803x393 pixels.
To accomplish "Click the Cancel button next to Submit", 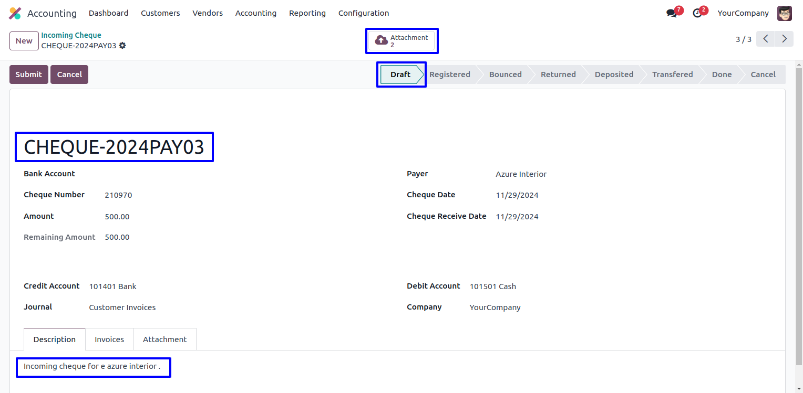I will coord(69,75).
